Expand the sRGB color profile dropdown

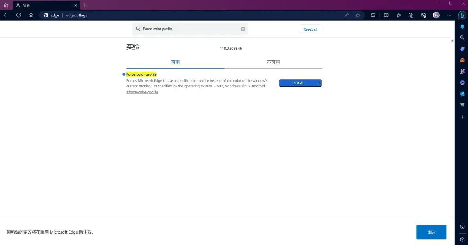300,83
